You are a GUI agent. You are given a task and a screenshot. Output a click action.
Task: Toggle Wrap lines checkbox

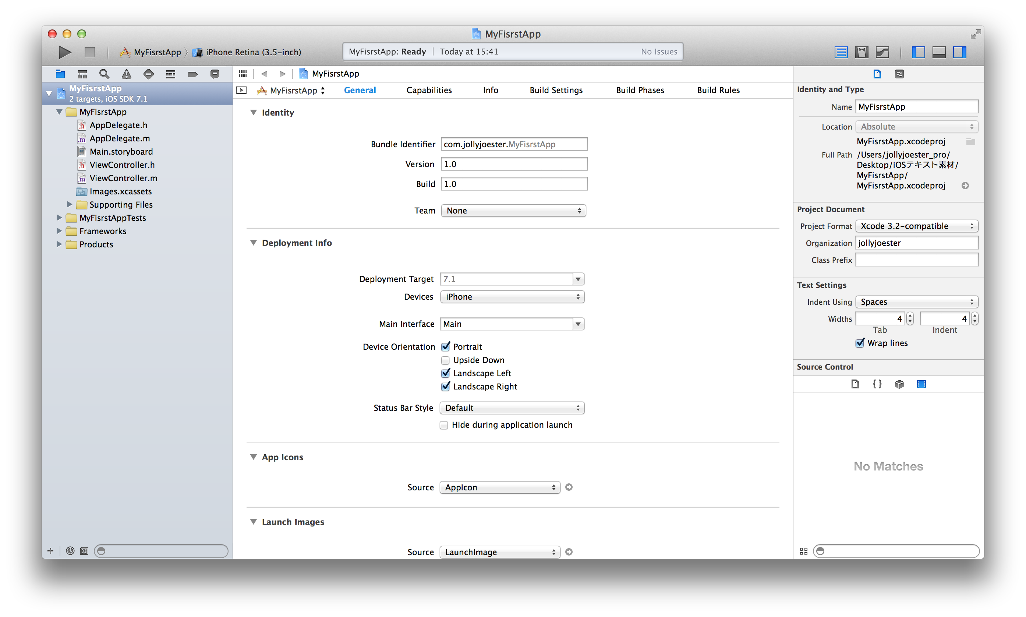(860, 343)
